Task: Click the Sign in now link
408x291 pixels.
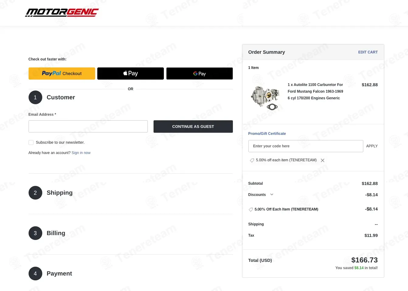Action: tap(81, 153)
